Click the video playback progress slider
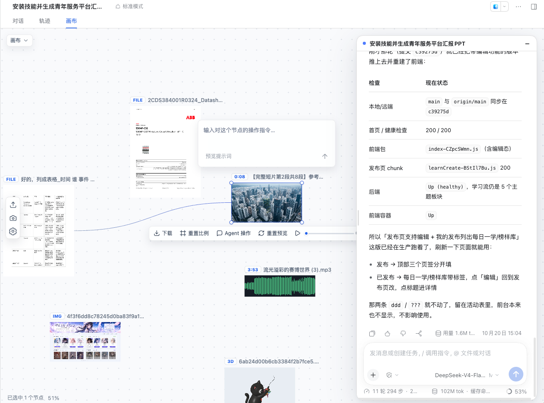 [331, 233]
